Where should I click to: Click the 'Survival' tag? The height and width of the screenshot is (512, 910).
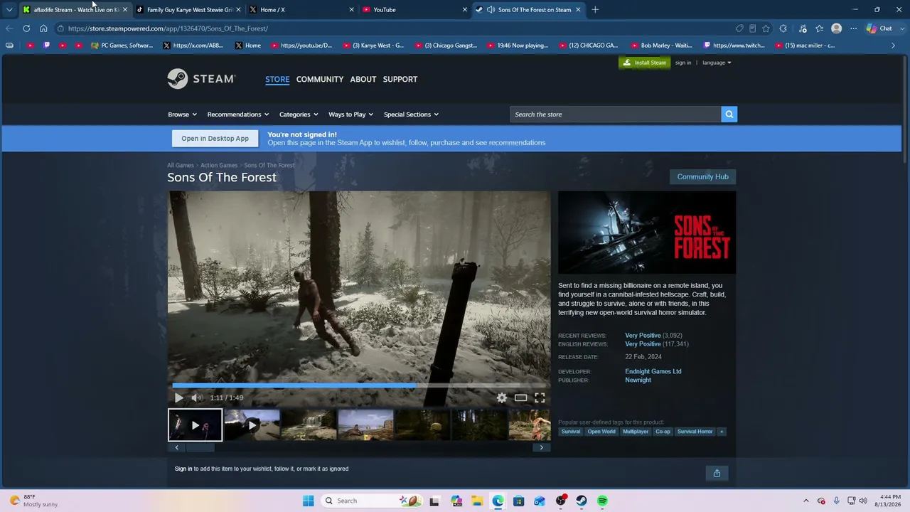[x=571, y=432]
